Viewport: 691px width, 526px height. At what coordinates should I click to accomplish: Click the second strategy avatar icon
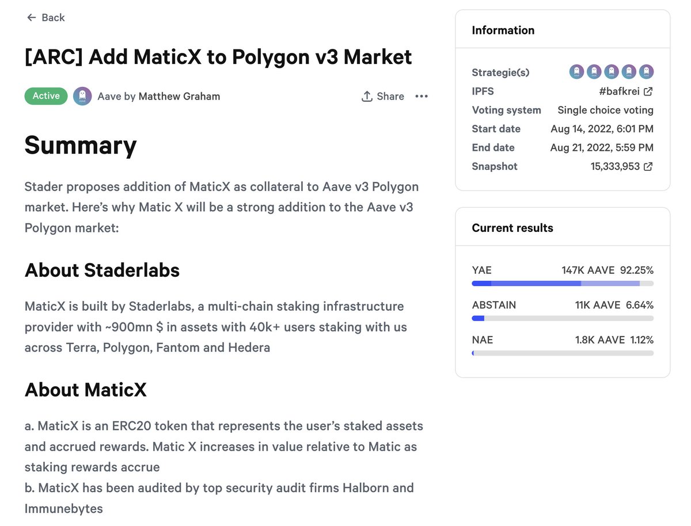coord(594,72)
